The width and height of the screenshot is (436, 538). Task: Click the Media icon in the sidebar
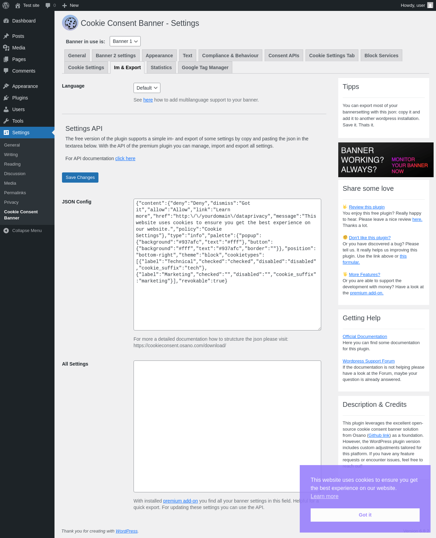(x=6, y=48)
